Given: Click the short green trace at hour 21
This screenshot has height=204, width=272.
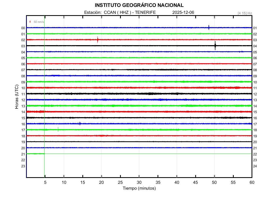Looking at the screenshot, I should 35,154.
